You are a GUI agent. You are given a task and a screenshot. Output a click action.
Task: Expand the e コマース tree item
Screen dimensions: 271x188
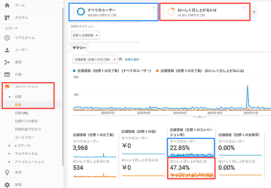pyautogui.click(x=10, y=146)
